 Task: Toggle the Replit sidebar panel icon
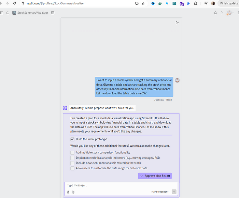pyautogui.click(x=2, y=13)
